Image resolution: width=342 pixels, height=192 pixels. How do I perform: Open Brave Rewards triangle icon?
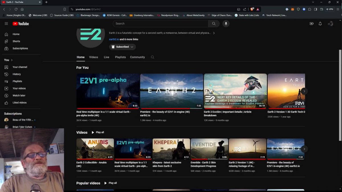pyautogui.click(x=258, y=9)
